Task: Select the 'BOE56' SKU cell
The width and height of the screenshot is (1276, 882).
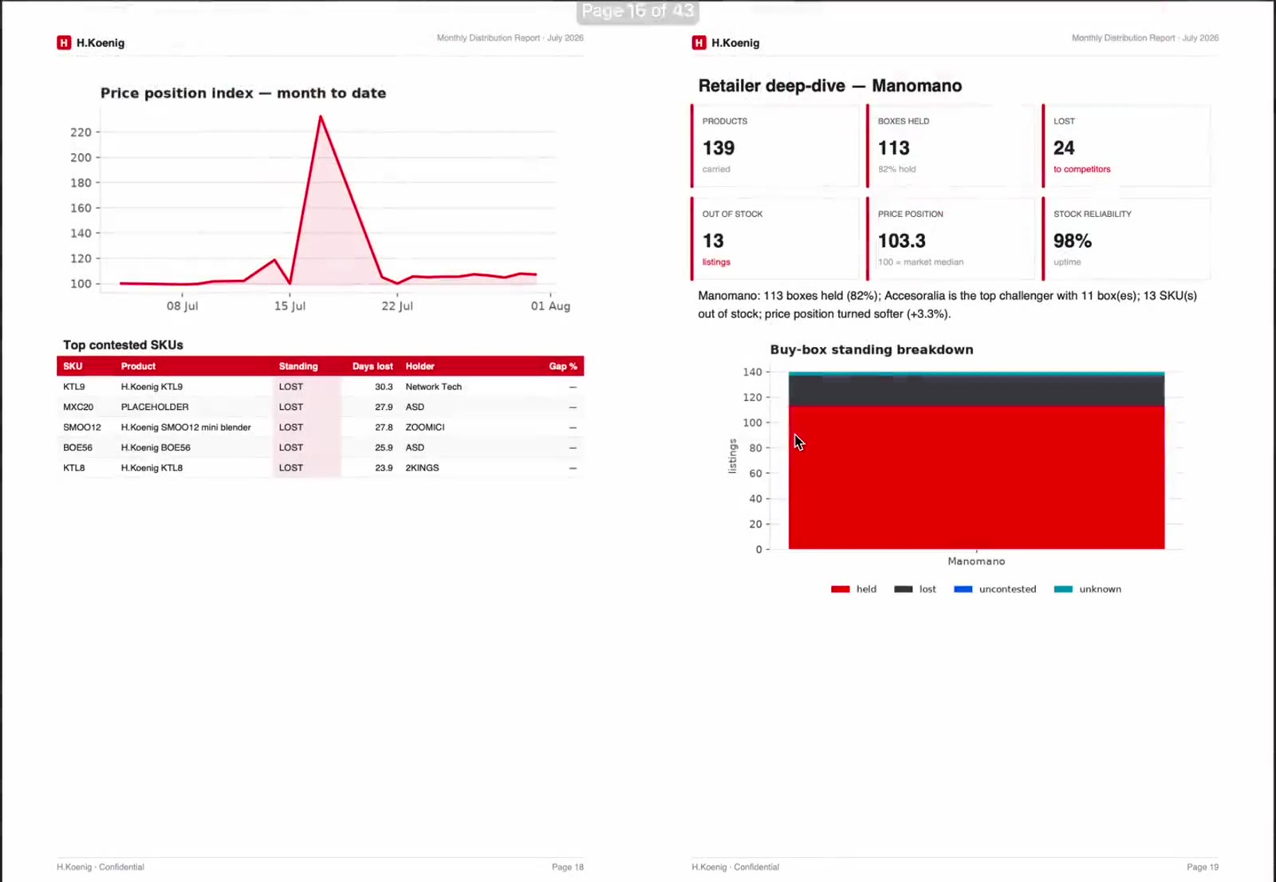Action: coord(77,447)
